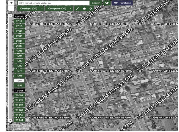Zoom in with the plus button
Image resolution: width=179 pixels, height=132 pixels.
[x=11, y=3]
